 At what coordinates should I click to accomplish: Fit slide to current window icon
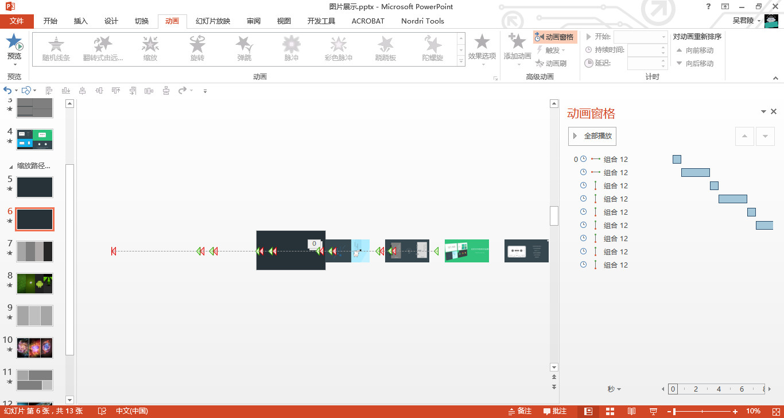[773, 411]
